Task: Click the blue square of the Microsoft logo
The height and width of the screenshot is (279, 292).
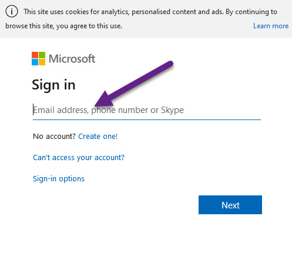Action: pos(35,62)
